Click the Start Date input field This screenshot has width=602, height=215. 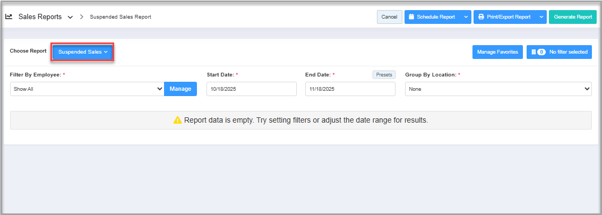[251, 89]
